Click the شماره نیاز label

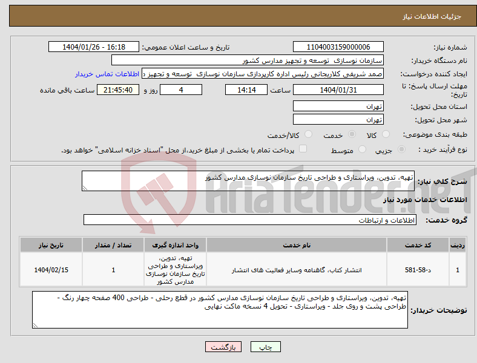pos(450,47)
